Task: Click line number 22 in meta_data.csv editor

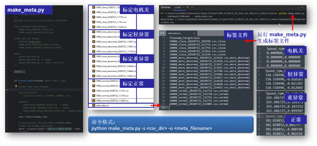Action: tap(164, 107)
